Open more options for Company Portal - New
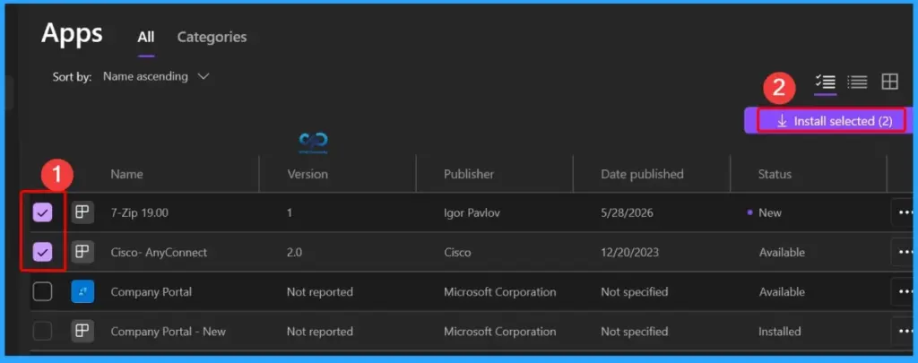The image size is (918, 363). [905, 332]
